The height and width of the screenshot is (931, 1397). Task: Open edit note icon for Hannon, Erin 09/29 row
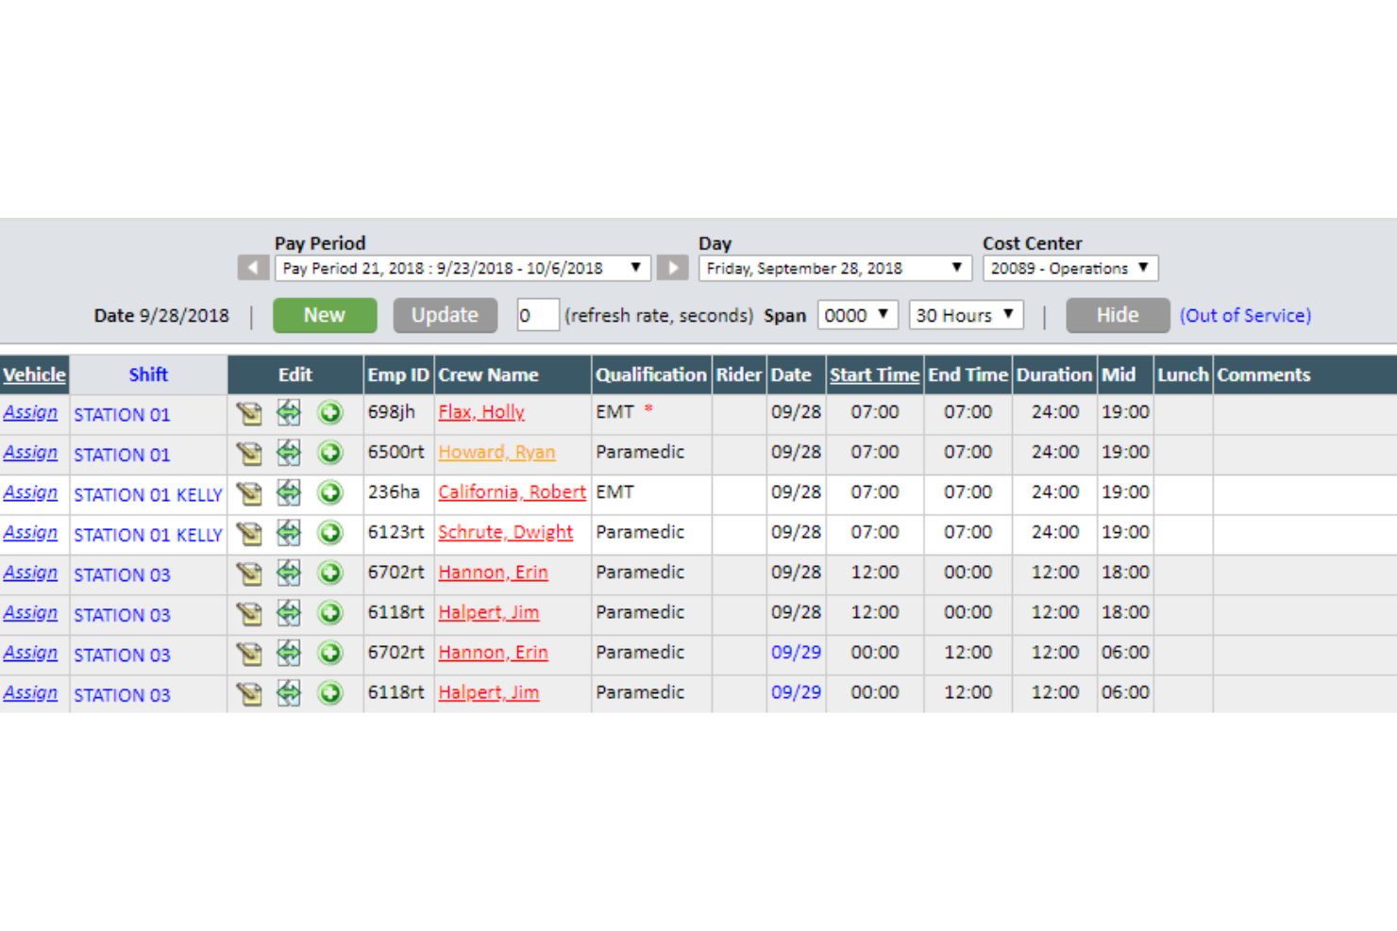coord(249,653)
